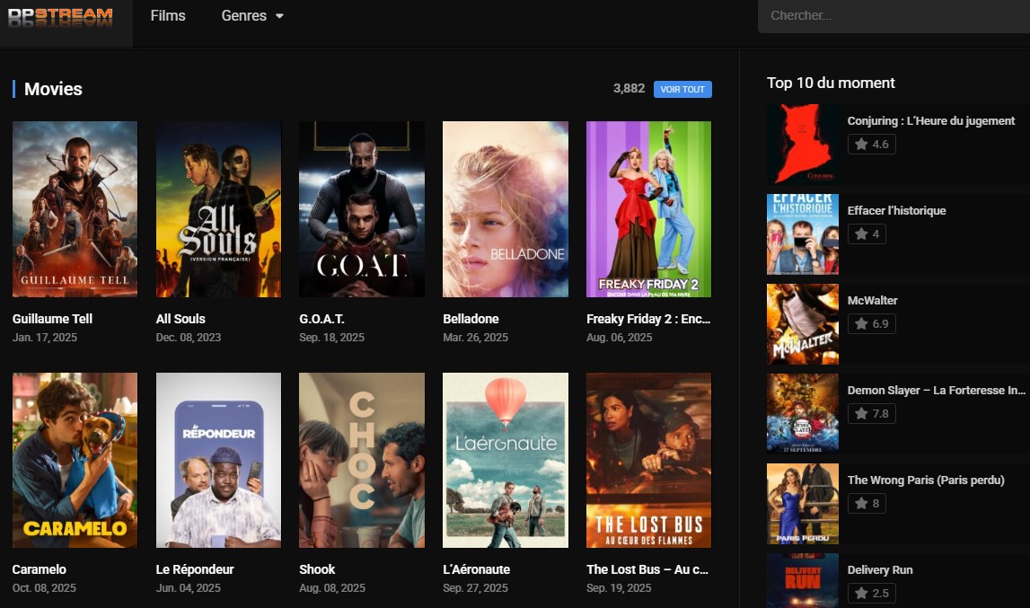Open Freaky Friday 2 poster
The image size is (1030, 608).
tap(648, 208)
